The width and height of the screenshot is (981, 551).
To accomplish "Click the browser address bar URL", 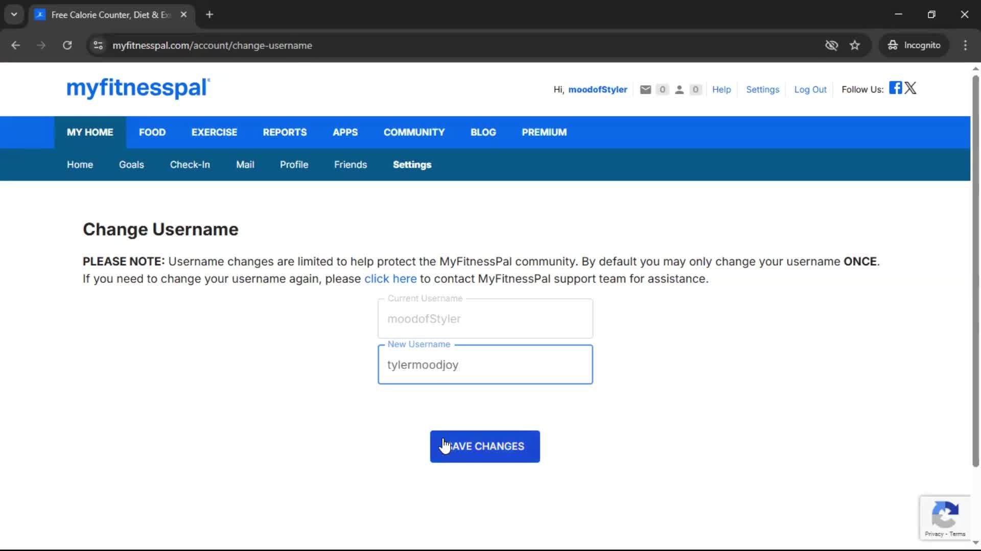I will point(212,45).
